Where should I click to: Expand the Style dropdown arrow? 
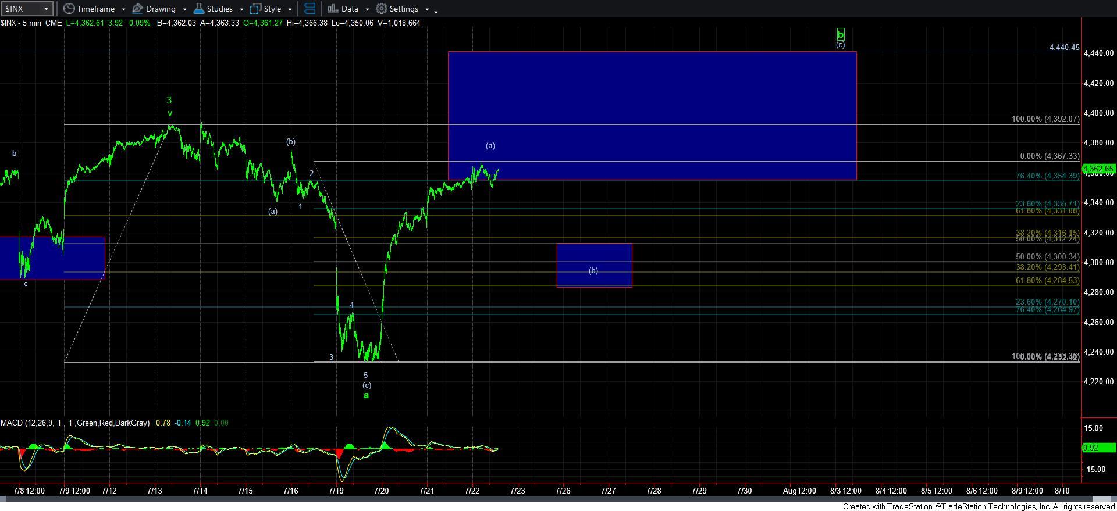[x=290, y=9]
